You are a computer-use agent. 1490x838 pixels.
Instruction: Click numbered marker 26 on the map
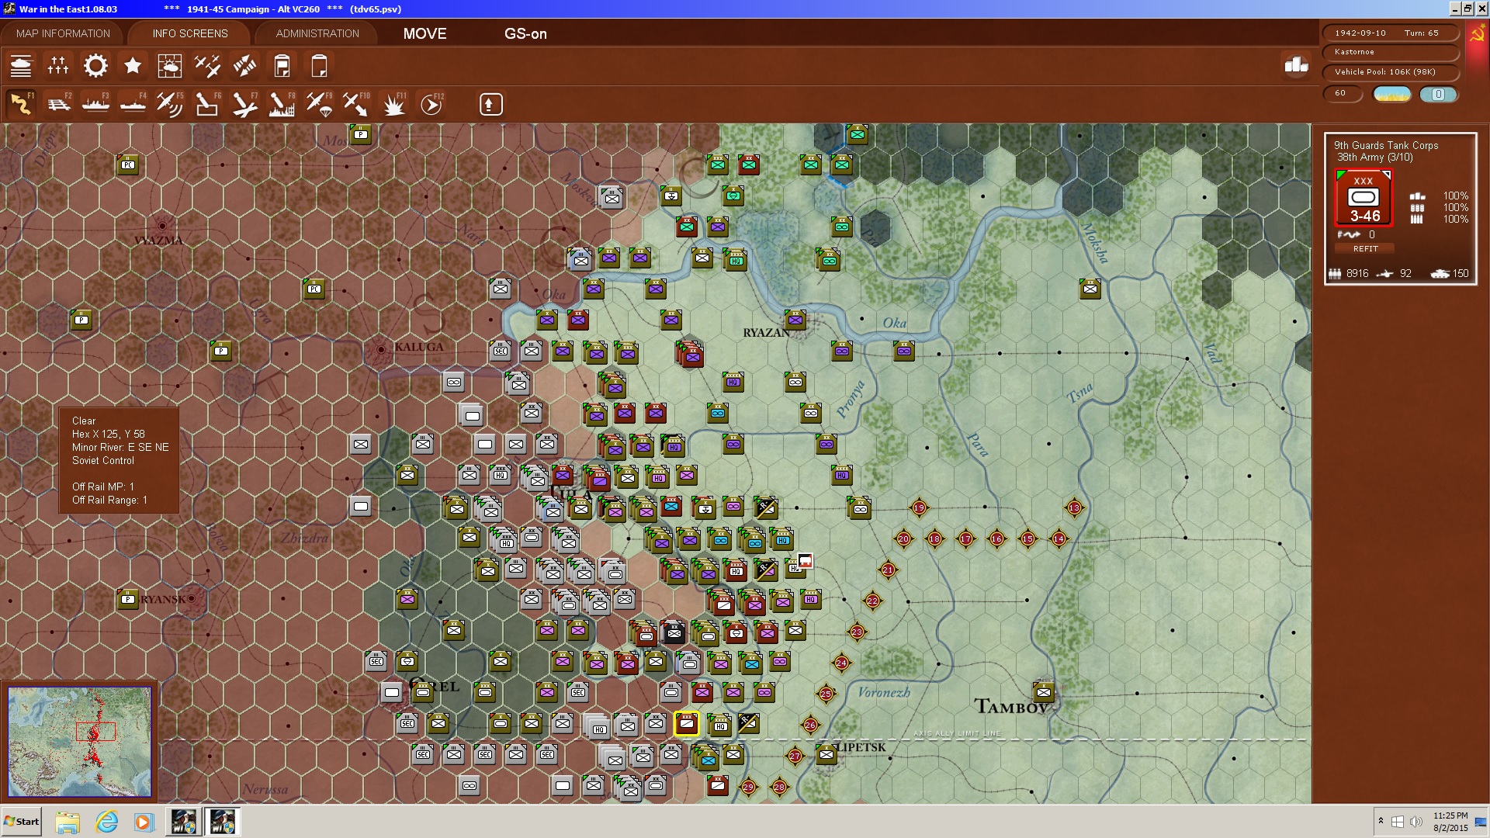coord(810,725)
